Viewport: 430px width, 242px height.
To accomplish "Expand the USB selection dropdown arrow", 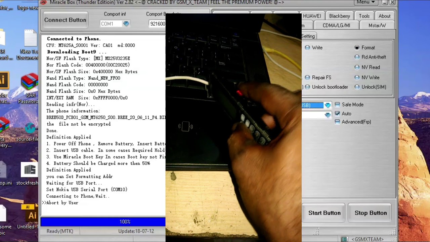I will [328, 105].
